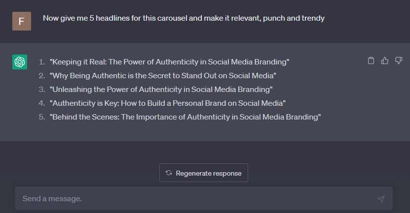Click list number 2 in the response
Screen dimensions: 410x213
tap(42, 76)
